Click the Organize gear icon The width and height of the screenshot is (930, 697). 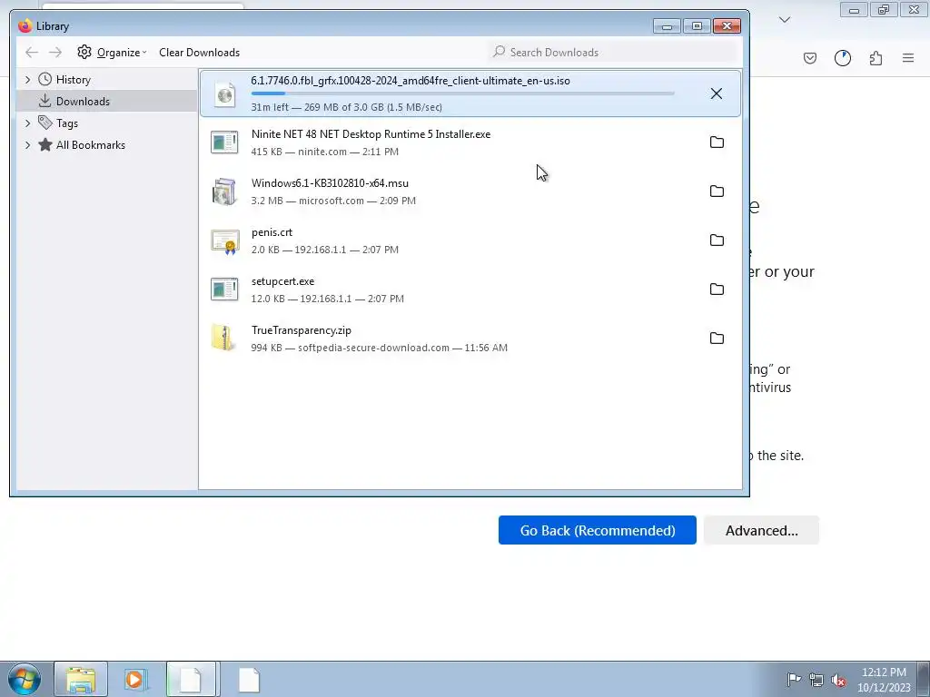click(x=84, y=52)
